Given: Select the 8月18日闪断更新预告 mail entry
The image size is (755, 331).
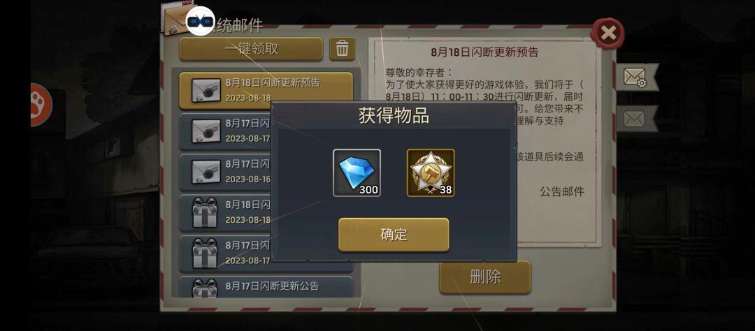Looking at the screenshot, I should (266, 91).
